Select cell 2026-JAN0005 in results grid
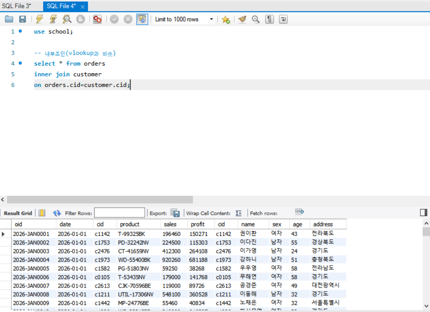 [x=34, y=268]
